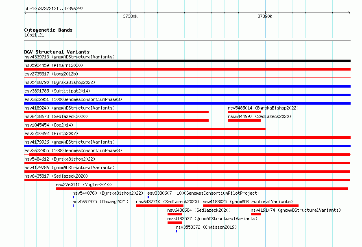Open esv2760115 (Vogler2010) label
The image size is (362, 247).
click(x=84, y=185)
